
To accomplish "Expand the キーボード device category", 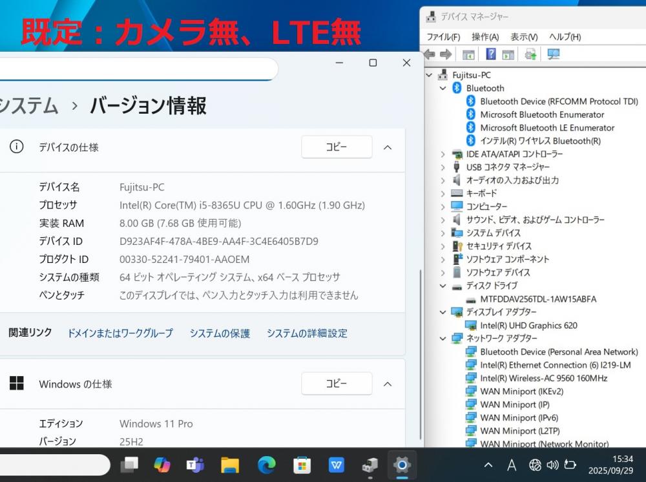I will click(443, 193).
